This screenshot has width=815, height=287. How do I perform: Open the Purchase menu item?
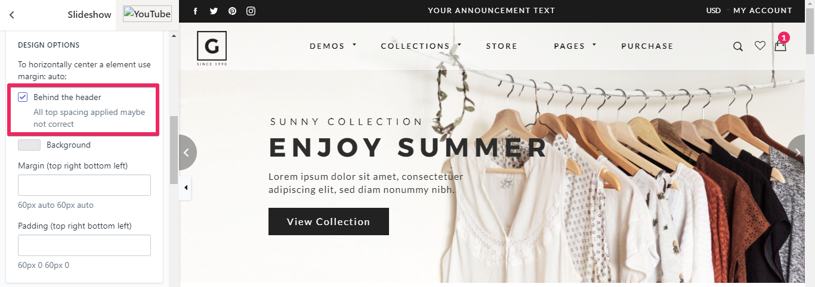coord(647,46)
